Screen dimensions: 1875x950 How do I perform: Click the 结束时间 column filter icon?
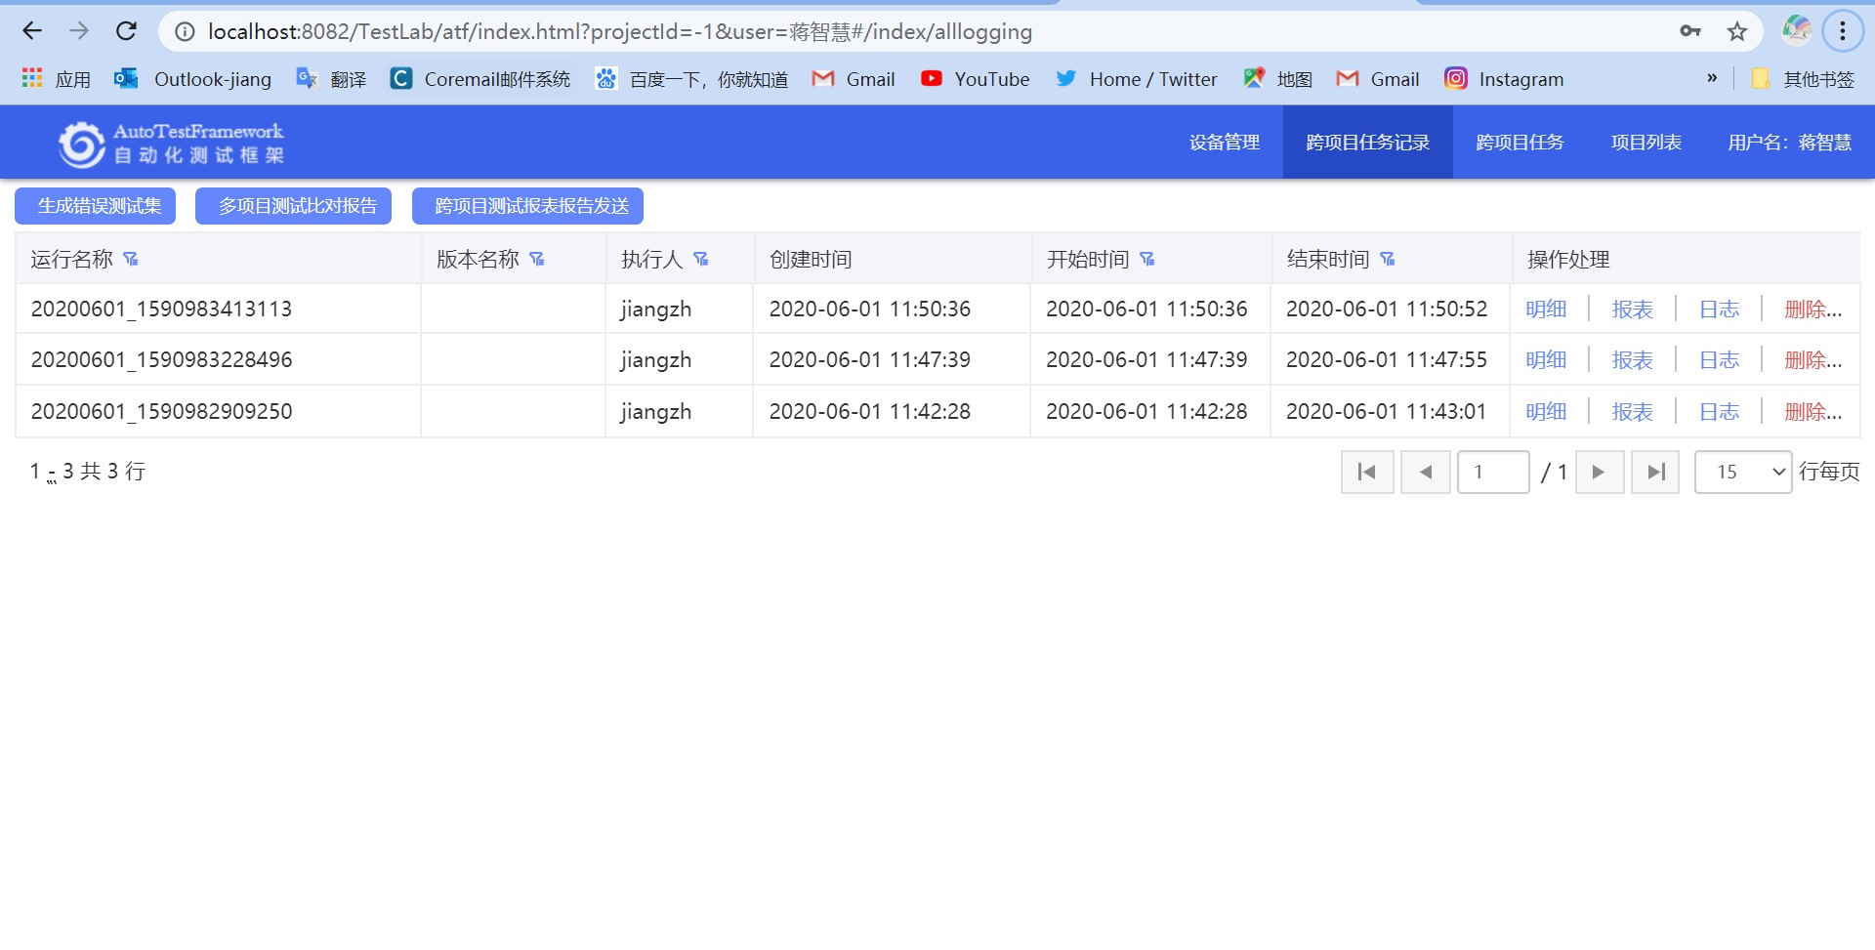1388,259
